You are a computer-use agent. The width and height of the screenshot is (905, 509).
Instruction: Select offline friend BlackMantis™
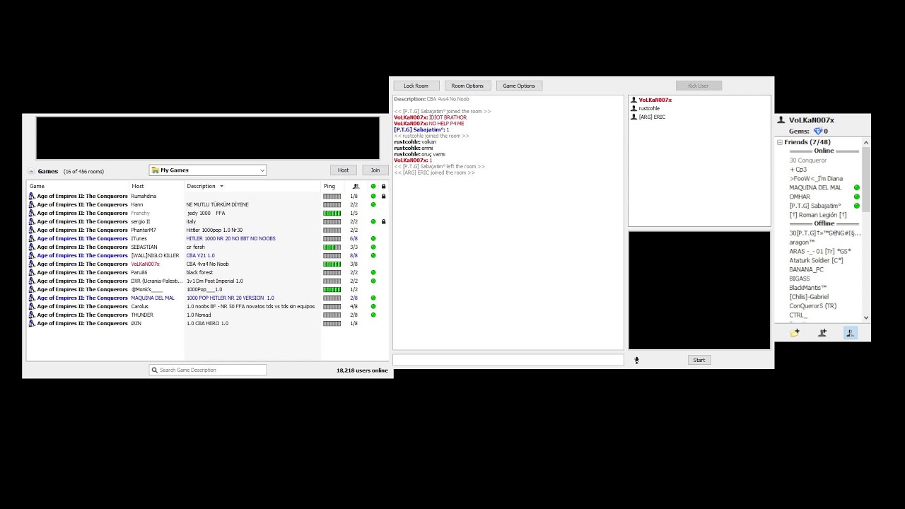808,288
